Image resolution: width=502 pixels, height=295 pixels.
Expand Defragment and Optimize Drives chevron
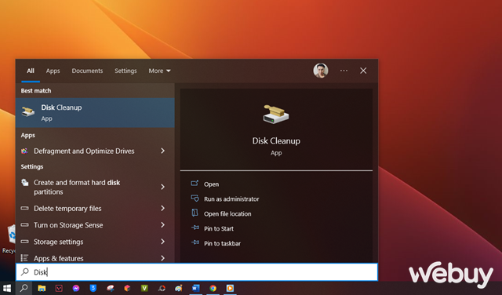tap(162, 151)
